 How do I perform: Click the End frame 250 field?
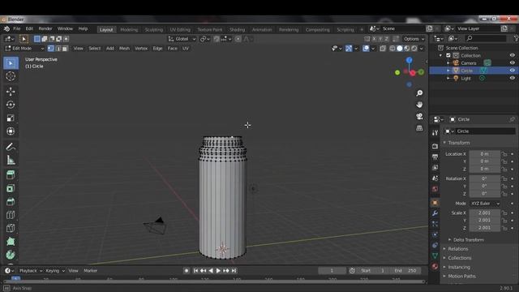tap(406, 270)
